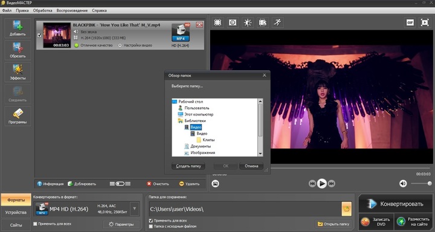The height and width of the screenshot is (232, 435).
Task: Toggle Применить для всех under save folder
Action: click(150, 221)
